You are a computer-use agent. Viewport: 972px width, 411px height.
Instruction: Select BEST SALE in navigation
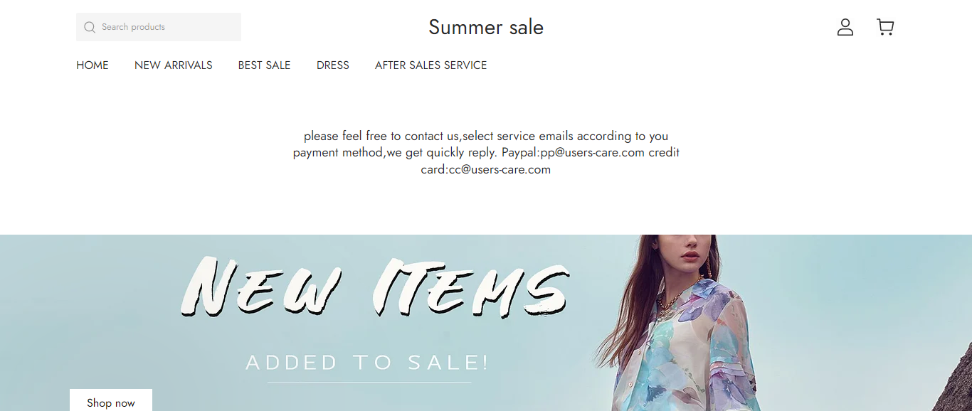point(264,65)
